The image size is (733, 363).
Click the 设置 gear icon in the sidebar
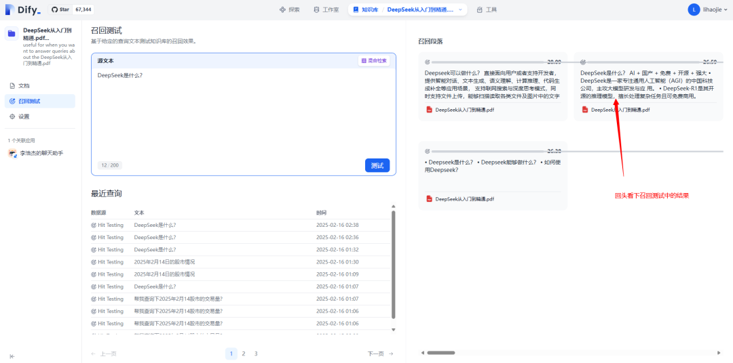[x=12, y=116]
